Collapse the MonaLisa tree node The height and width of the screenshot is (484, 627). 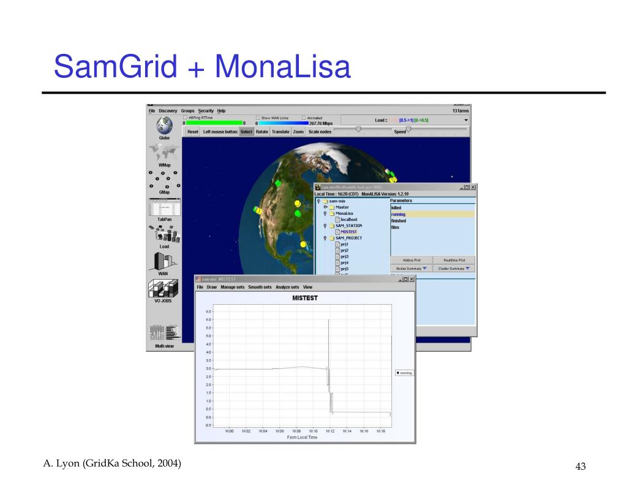click(325, 214)
